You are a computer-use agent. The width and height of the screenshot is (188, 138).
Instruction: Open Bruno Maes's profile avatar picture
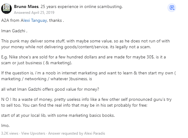pos(6,9)
